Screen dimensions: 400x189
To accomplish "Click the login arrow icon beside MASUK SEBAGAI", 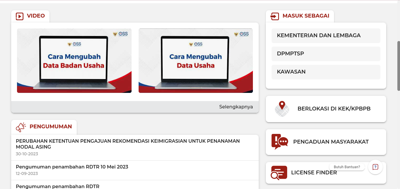I will point(275,16).
